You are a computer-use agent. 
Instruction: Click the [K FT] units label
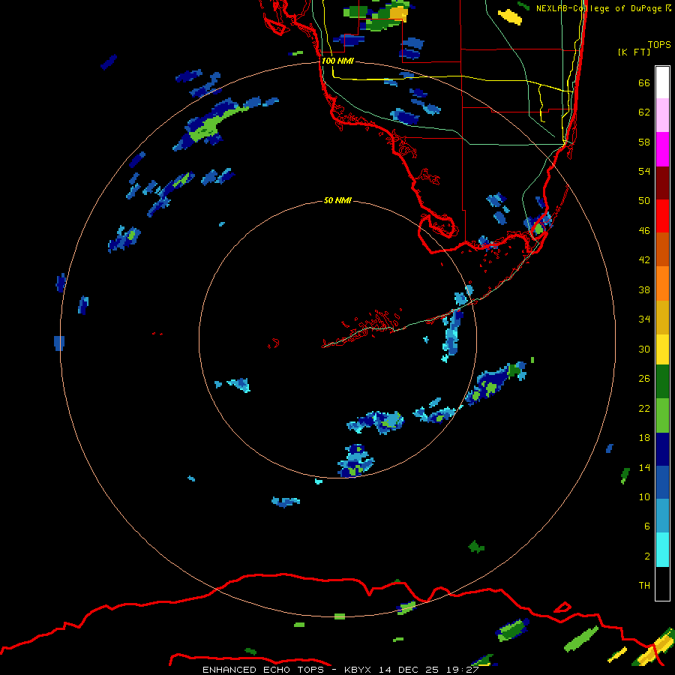tap(634, 52)
